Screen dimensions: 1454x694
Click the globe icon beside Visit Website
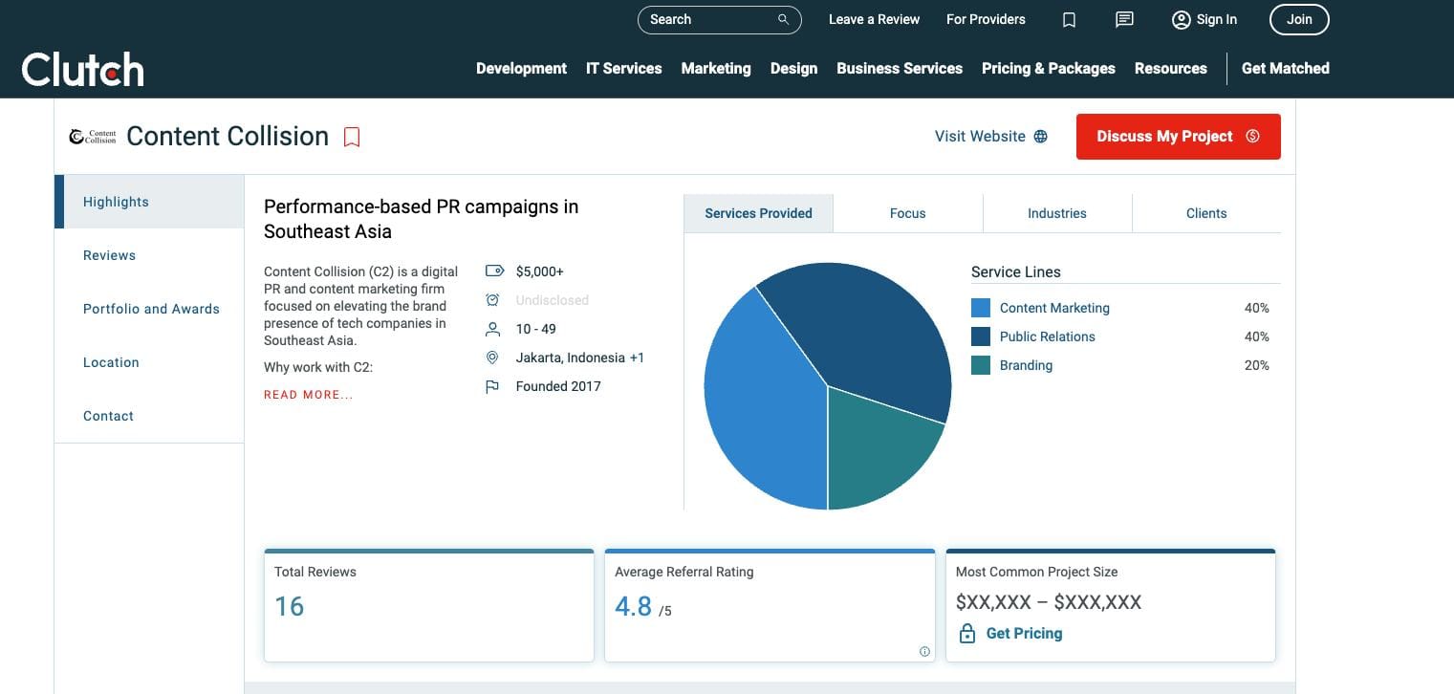click(1041, 137)
